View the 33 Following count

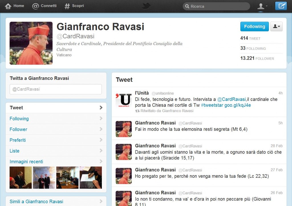tap(253, 48)
